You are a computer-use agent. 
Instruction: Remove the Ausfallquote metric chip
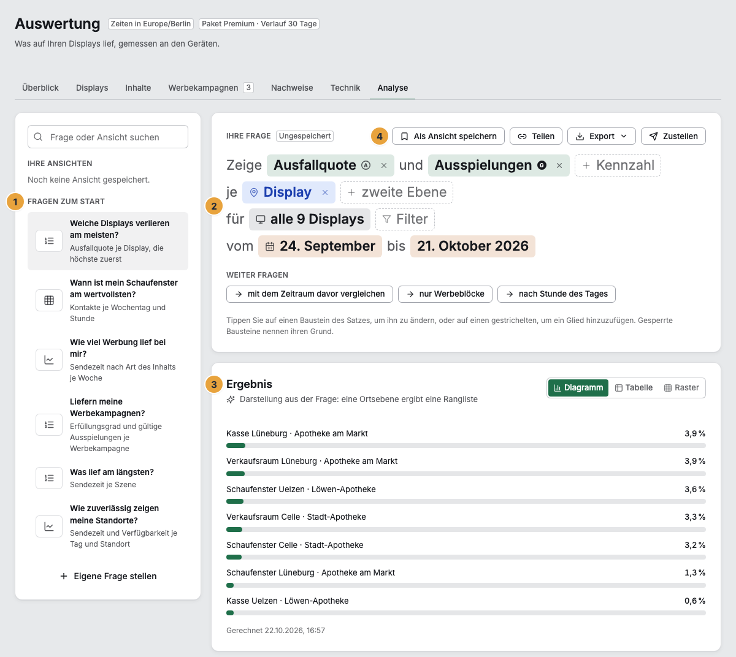point(384,165)
